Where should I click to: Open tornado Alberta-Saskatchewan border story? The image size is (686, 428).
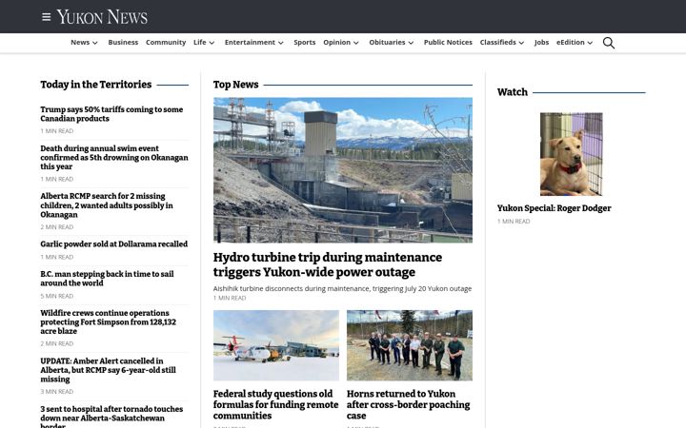(111, 418)
